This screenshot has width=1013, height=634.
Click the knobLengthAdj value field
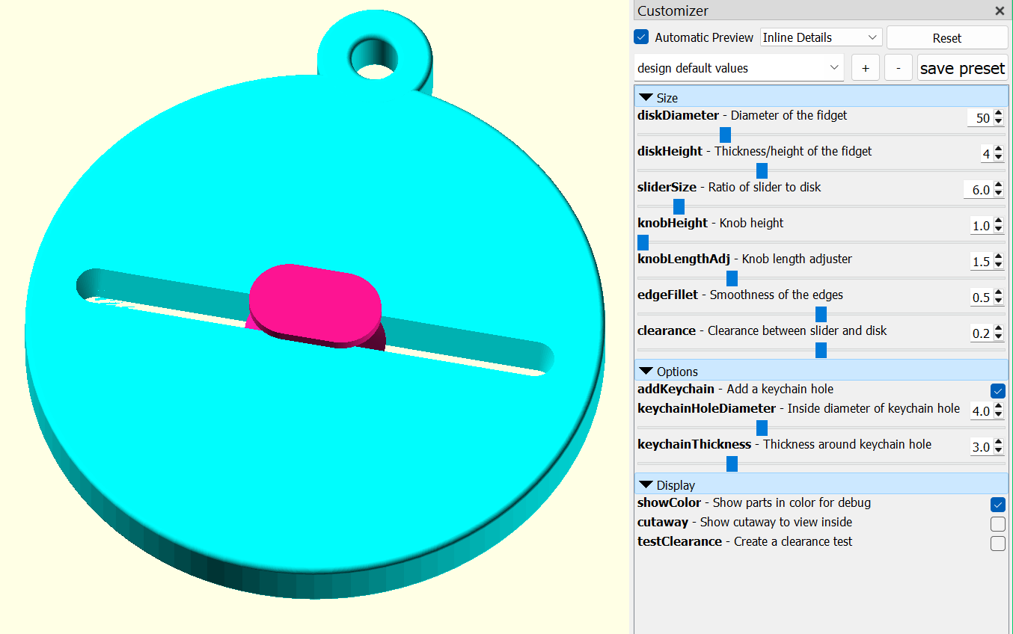[980, 262]
